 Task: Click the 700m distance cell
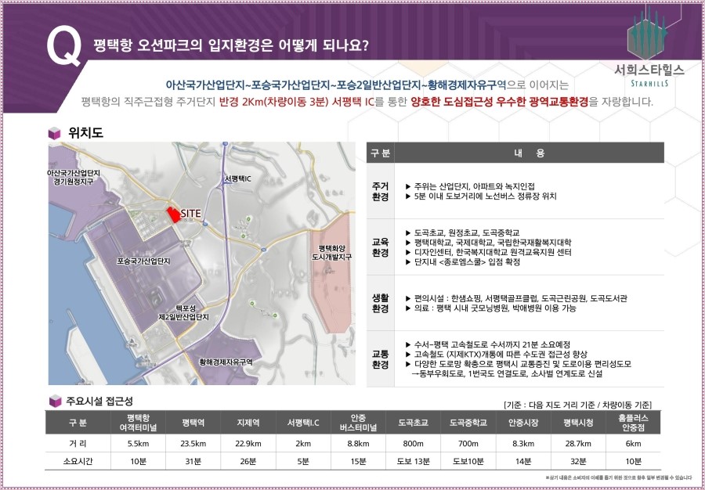pyautogui.click(x=468, y=444)
